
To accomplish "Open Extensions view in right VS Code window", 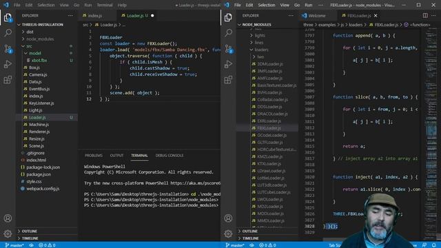I will (x=228, y=80).
